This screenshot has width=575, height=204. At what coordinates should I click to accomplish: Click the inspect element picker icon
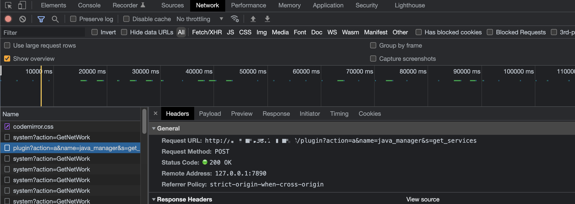pos(8,5)
